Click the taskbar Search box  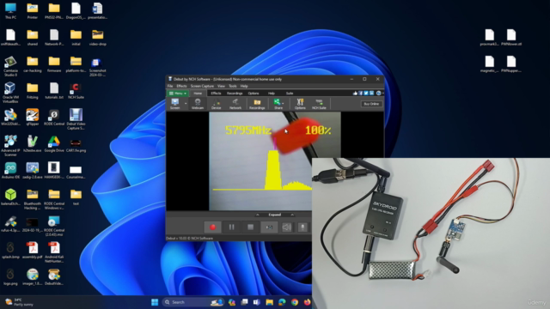[x=193, y=302]
